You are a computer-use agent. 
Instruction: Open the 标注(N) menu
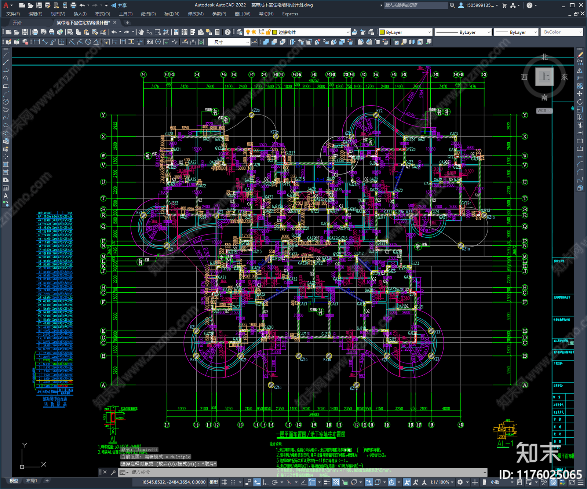(x=172, y=14)
